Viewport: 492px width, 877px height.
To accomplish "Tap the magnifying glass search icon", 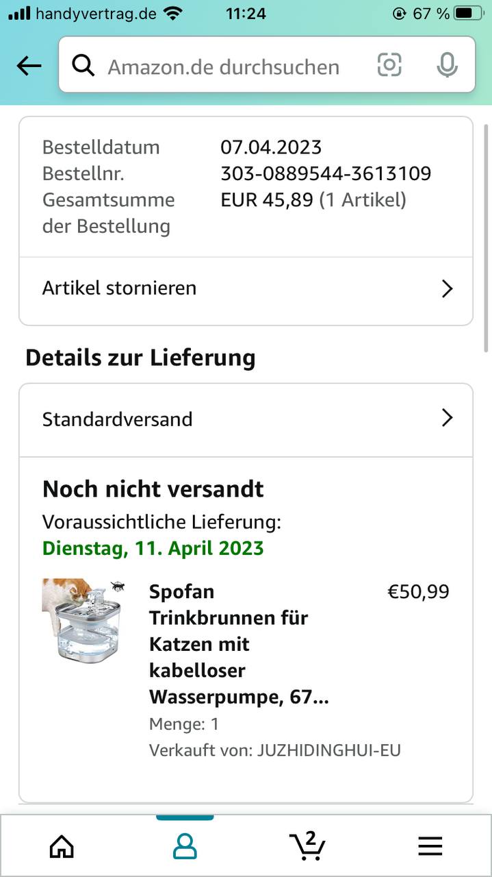I will point(83,66).
